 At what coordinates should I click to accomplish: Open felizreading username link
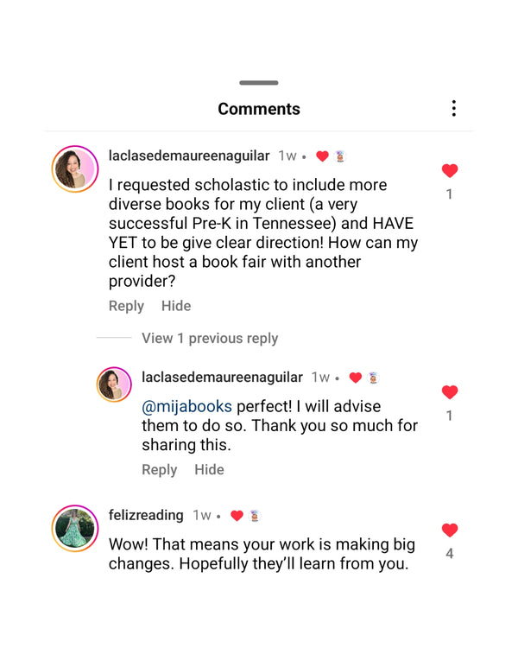click(x=146, y=515)
